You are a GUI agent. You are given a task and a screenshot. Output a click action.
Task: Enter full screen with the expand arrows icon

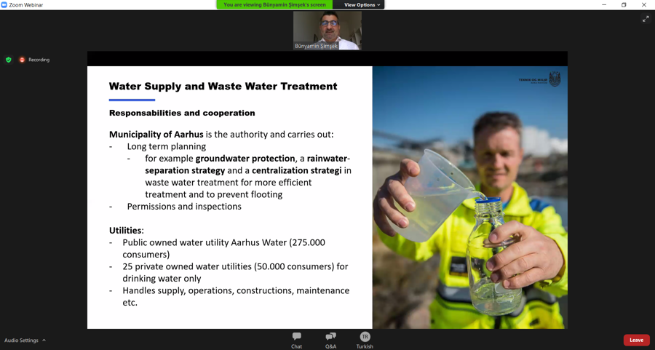click(x=646, y=19)
